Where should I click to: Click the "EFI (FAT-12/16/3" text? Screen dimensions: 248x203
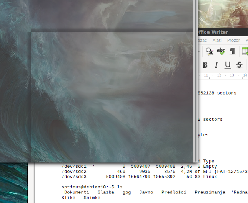point(226,172)
